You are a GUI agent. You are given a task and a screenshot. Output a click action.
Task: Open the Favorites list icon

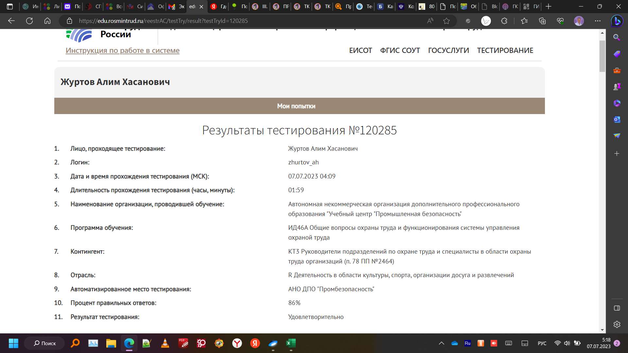[x=524, y=21]
